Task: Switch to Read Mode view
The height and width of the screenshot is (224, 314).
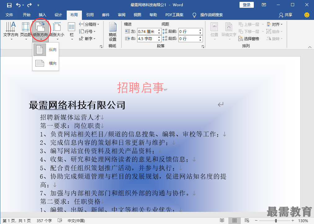Action: pos(222,221)
